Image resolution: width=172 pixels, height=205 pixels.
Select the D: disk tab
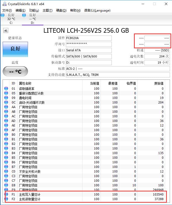point(33,19)
